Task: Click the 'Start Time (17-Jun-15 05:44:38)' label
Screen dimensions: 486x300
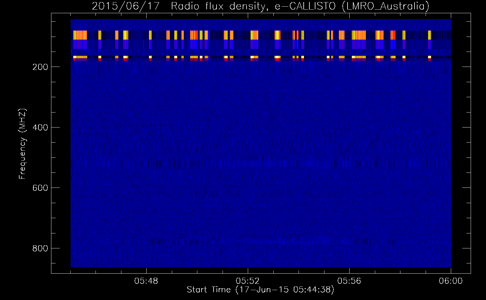Action: [x=260, y=290]
